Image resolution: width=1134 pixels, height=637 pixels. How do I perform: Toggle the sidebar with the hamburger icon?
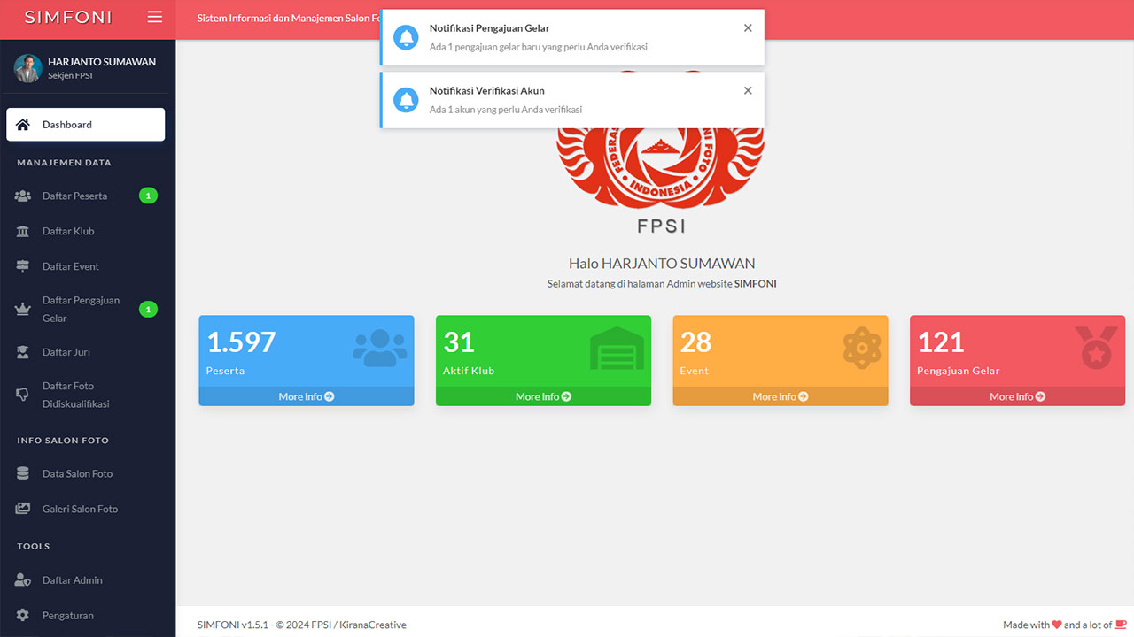[155, 17]
